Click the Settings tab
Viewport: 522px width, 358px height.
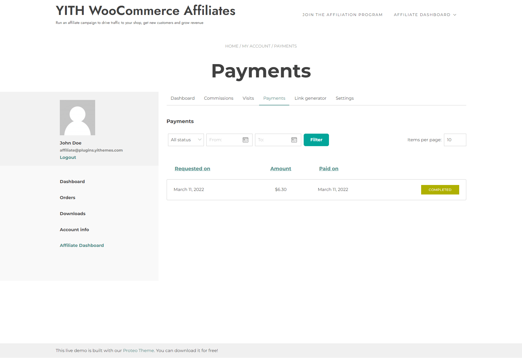click(345, 98)
